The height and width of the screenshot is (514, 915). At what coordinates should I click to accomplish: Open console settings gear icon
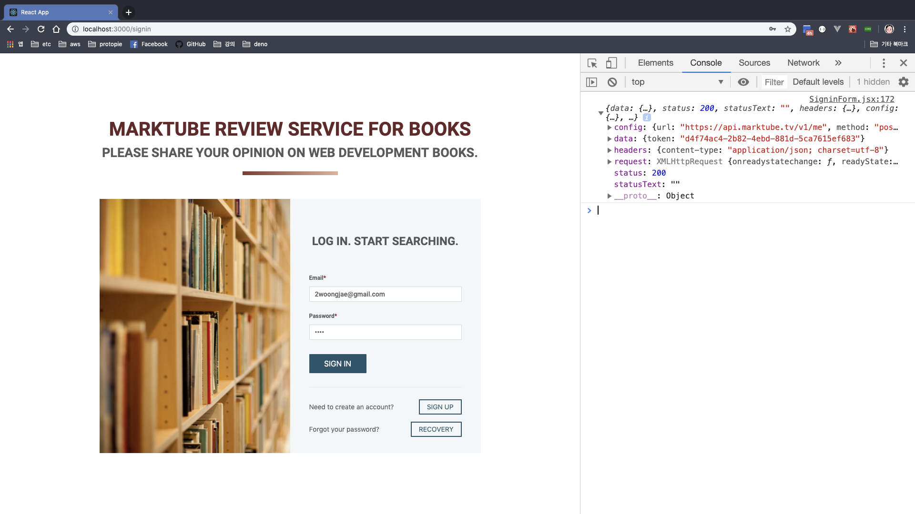(x=904, y=82)
